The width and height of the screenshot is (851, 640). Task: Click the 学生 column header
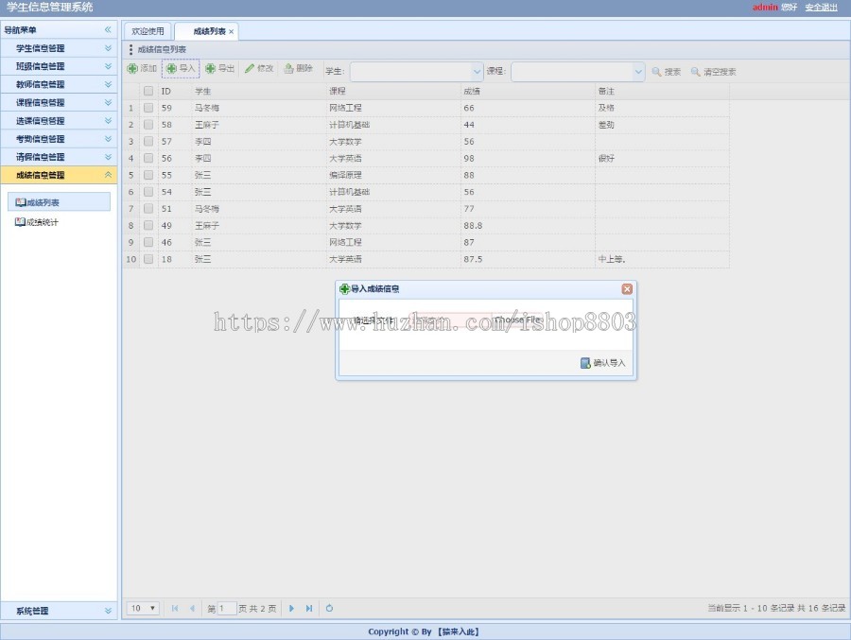tap(259, 91)
